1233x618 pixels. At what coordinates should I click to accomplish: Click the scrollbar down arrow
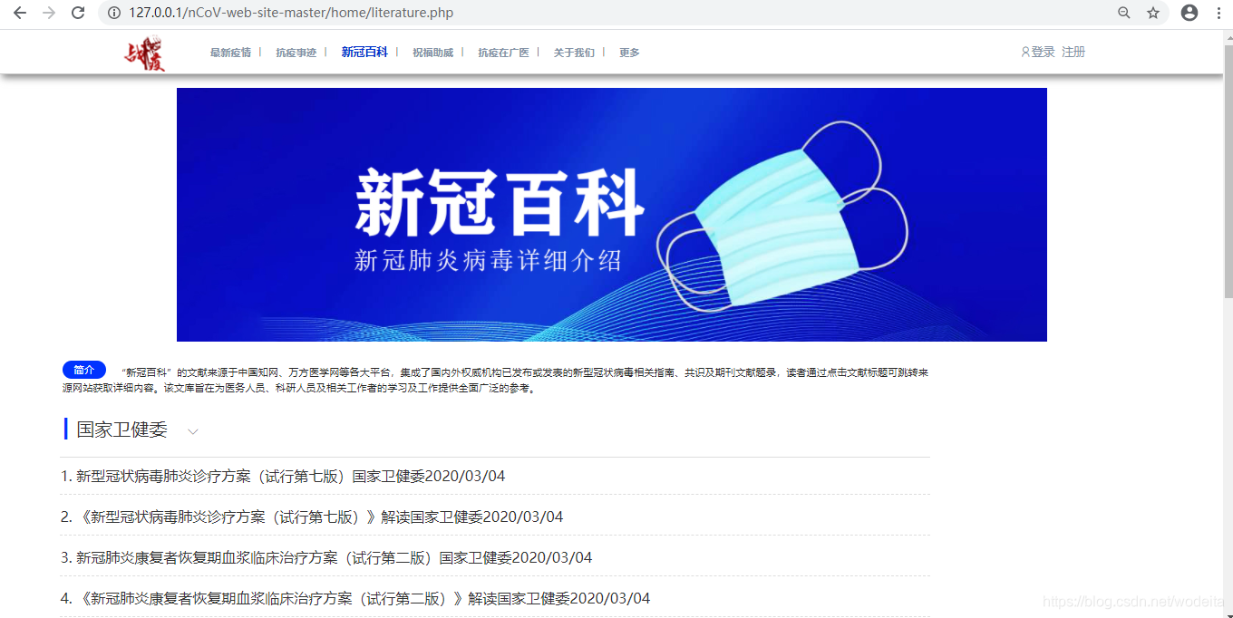tap(1228, 612)
